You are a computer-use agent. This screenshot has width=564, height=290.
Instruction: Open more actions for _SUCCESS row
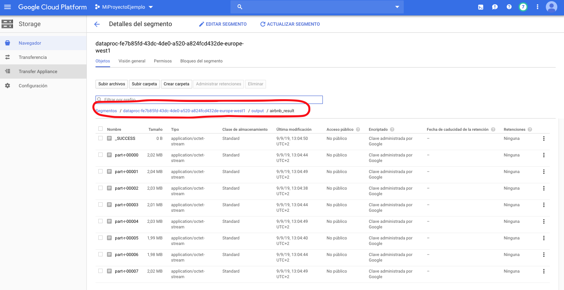[544, 139]
